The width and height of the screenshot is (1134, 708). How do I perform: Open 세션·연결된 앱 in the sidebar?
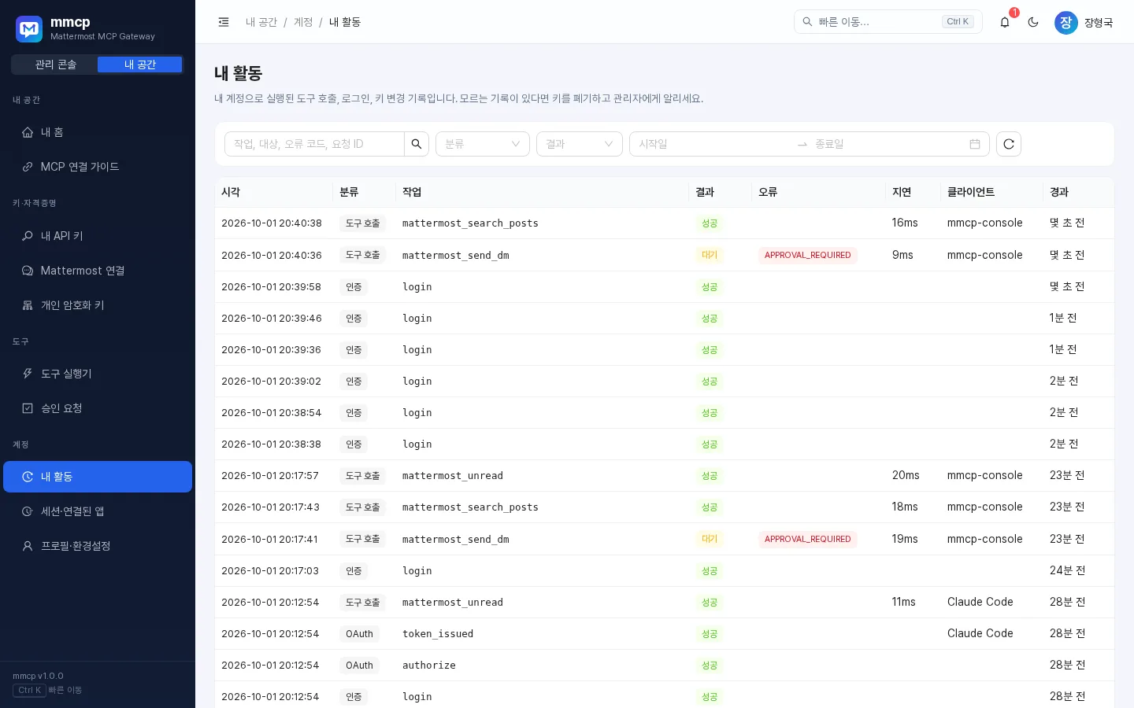click(x=98, y=511)
